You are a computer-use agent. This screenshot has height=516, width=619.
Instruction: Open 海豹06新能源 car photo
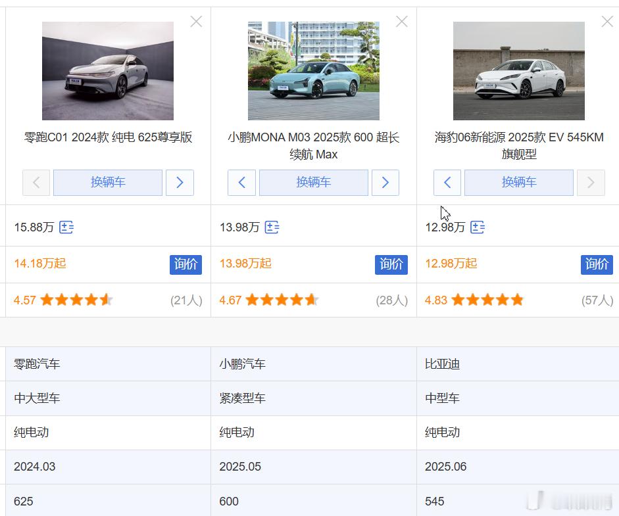[x=519, y=70]
